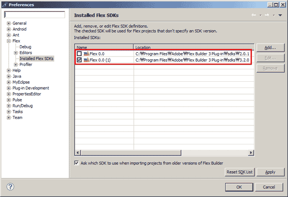The width and height of the screenshot is (288, 197).
Task: Click the Apply button
Action: 270,172
